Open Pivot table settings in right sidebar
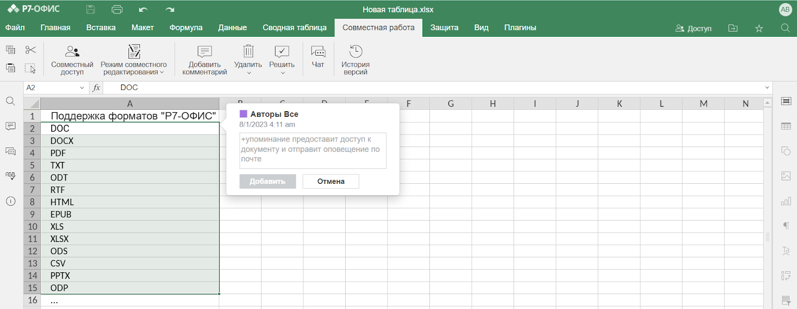Viewport: 797px width, 309px height. pyautogui.click(x=786, y=276)
